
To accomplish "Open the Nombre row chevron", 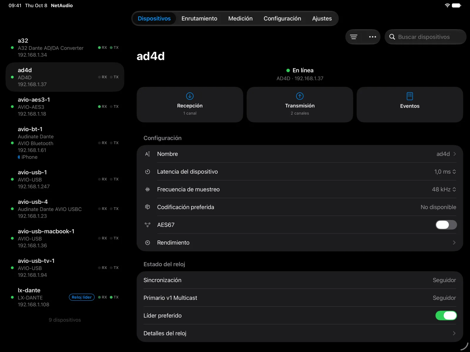I will coord(454,154).
